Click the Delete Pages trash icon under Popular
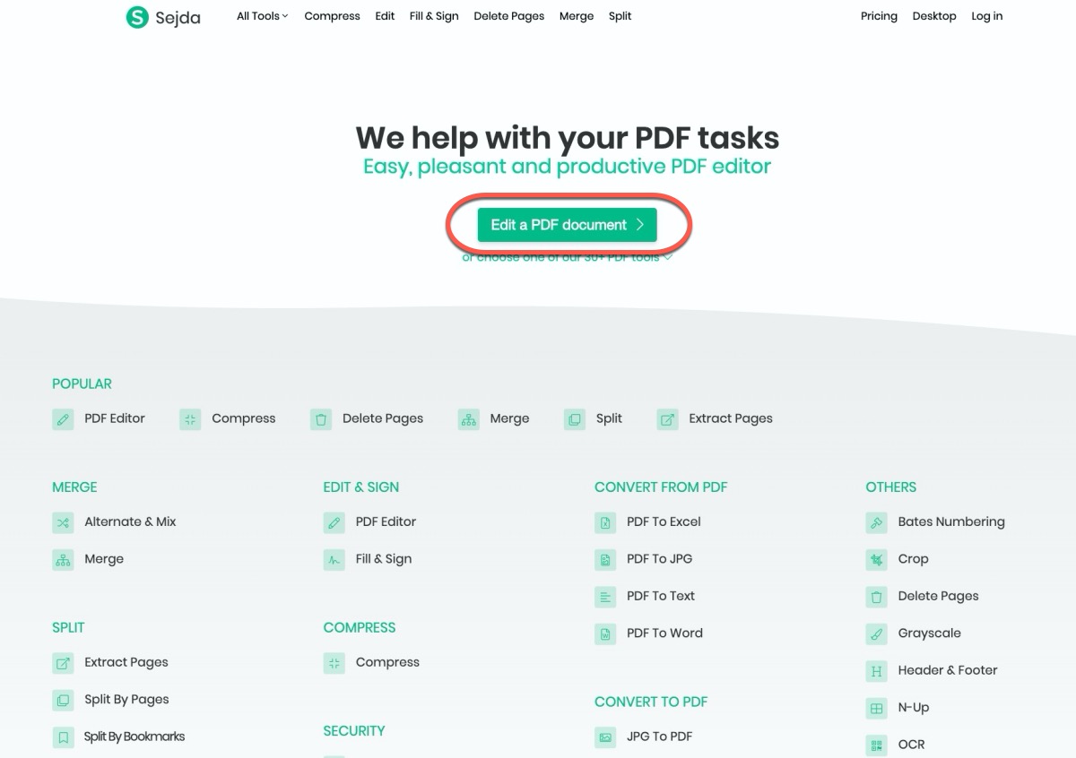Screen dimensions: 1076x758 (321, 419)
